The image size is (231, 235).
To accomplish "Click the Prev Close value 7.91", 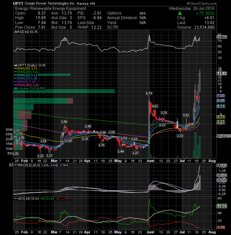I will click(42, 27).
